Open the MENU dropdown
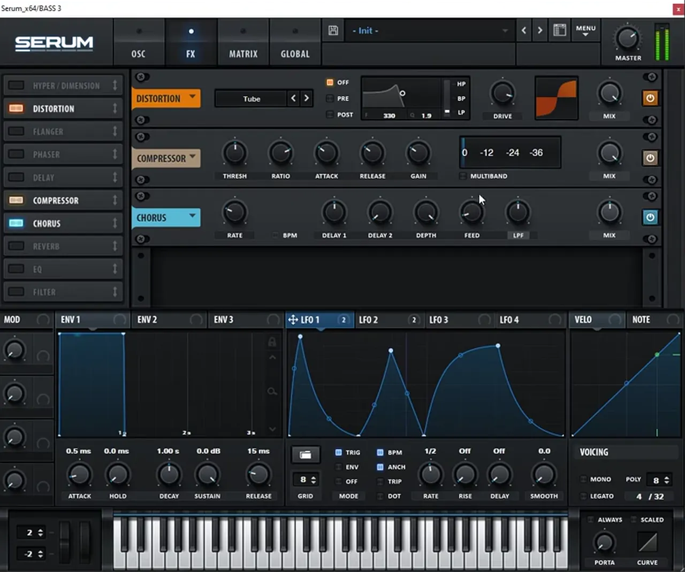Image resolution: width=685 pixels, height=572 pixels. click(585, 30)
